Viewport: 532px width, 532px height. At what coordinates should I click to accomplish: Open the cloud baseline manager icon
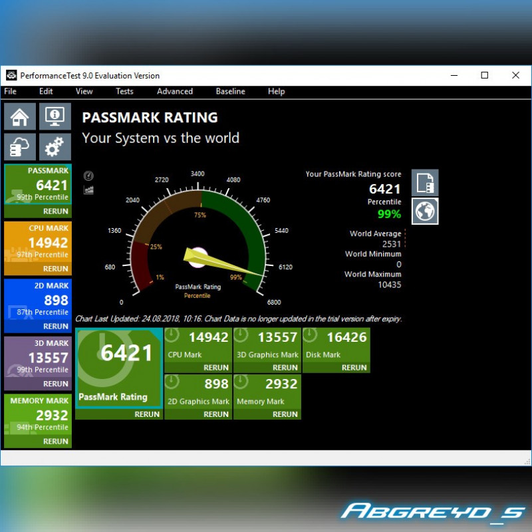[20, 146]
